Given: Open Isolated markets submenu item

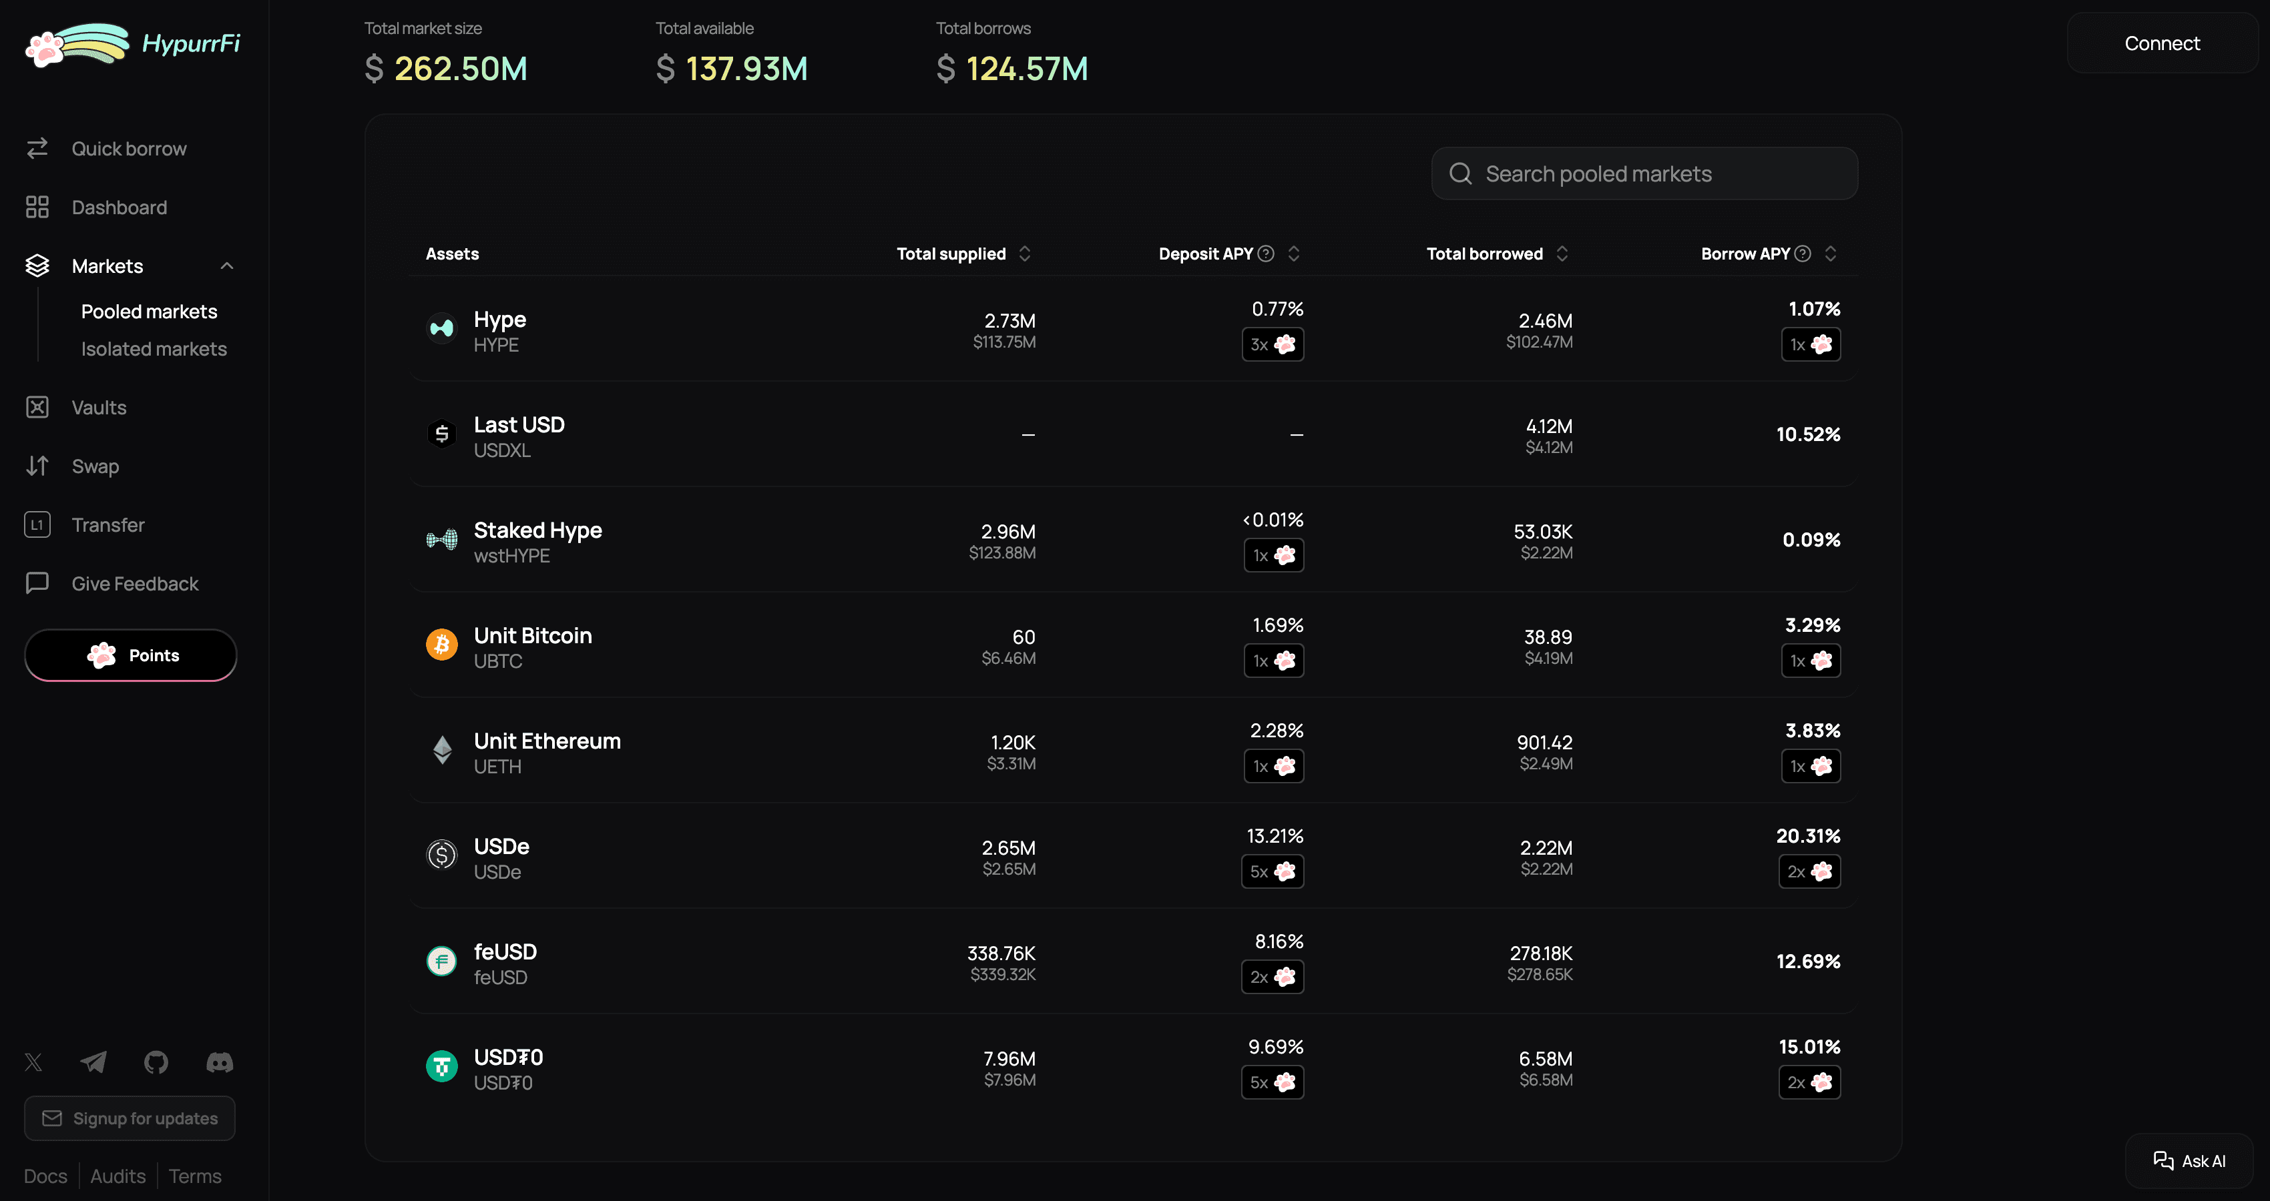Looking at the screenshot, I should tap(154, 349).
